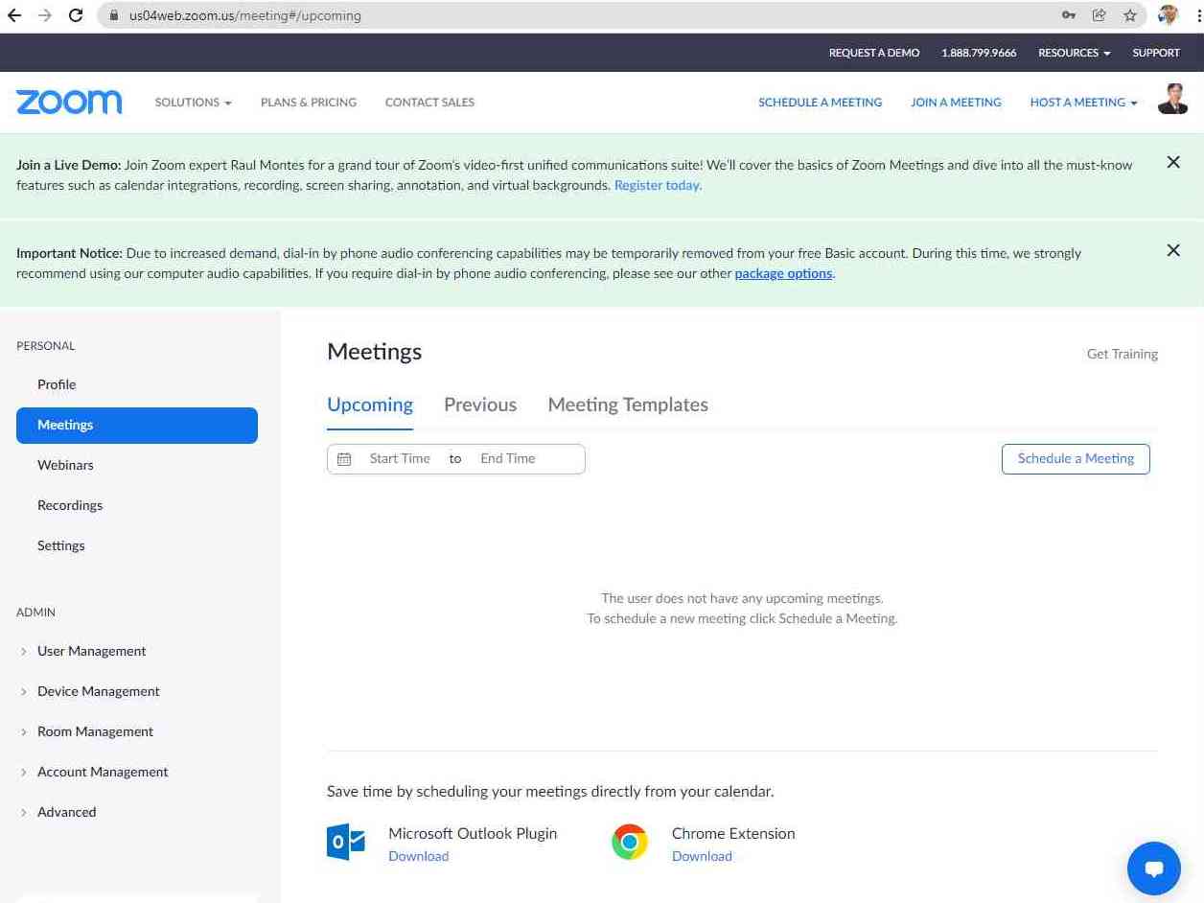
Task: Open Recordings in the sidebar
Action: (x=70, y=505)
